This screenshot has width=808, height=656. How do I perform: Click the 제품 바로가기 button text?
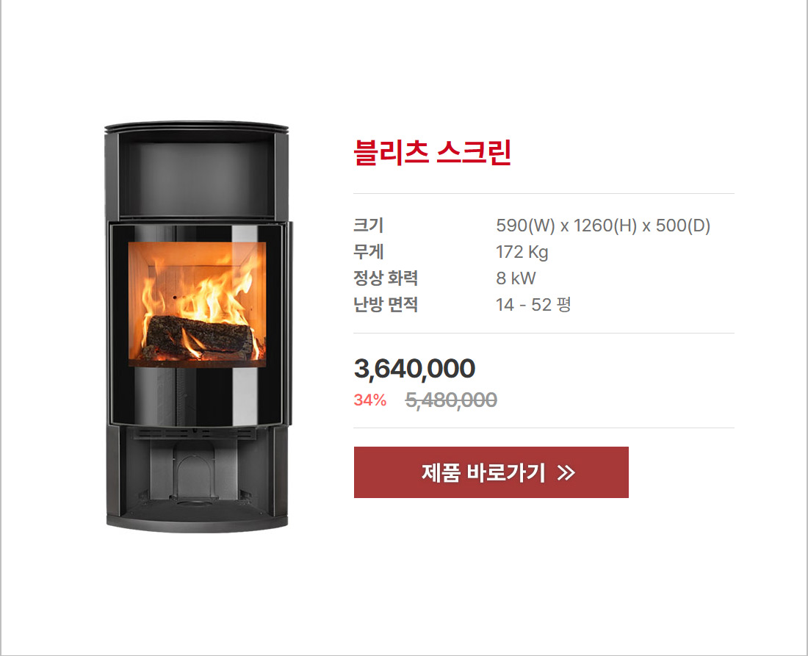pyautogui.click(x=483, y=472)
